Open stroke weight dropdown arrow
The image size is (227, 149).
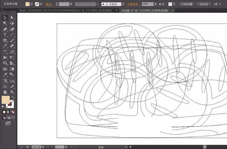click(71, 4)
